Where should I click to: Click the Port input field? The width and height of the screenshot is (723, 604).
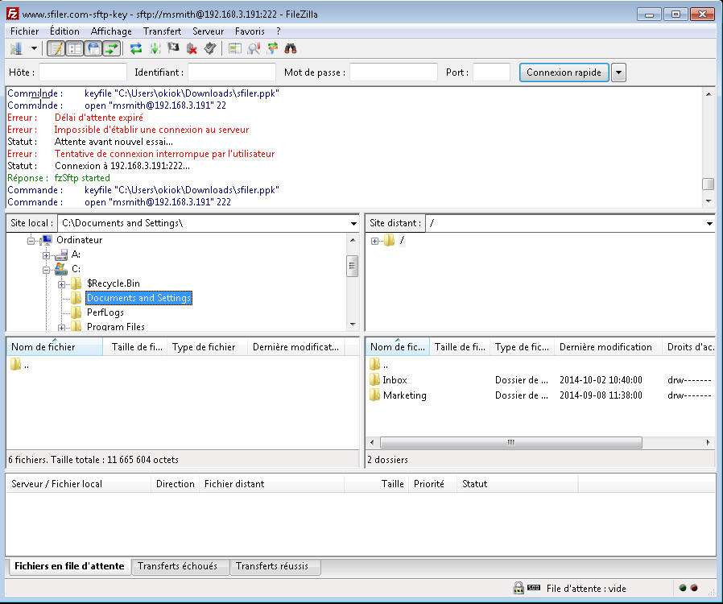pyautogui.click(x=492, y=72)
